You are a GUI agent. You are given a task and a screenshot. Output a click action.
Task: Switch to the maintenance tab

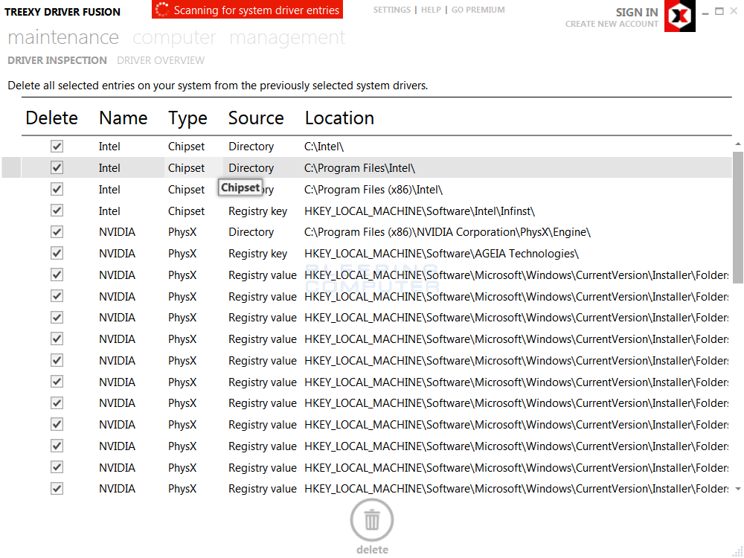point(63,37)
